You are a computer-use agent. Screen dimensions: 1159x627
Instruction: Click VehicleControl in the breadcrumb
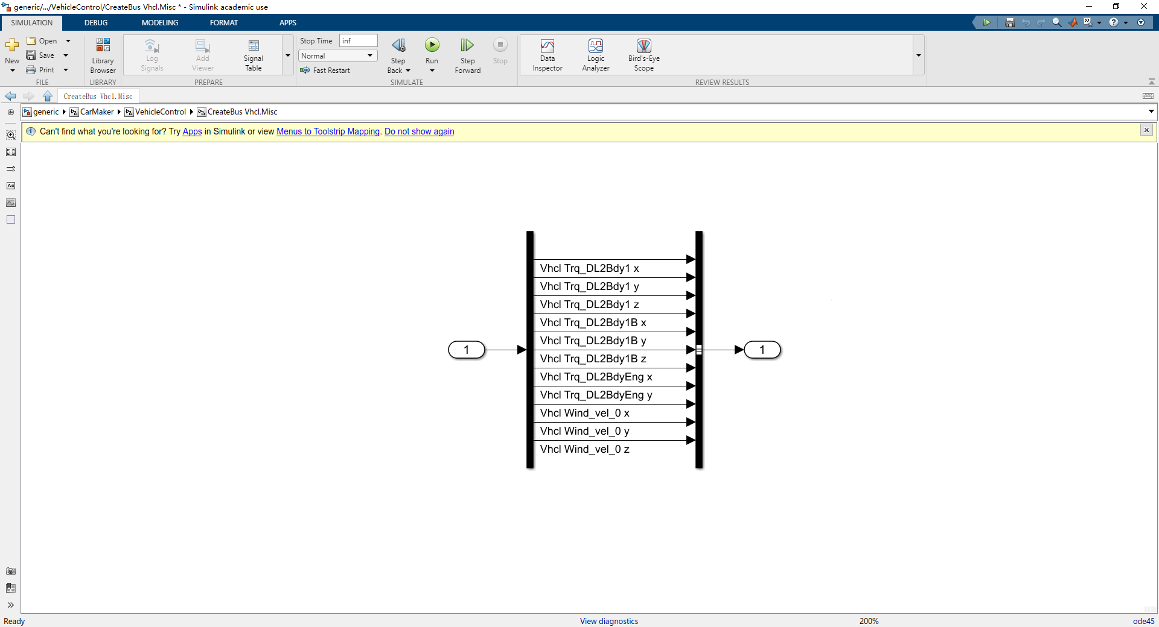click(x=161, y=112)
